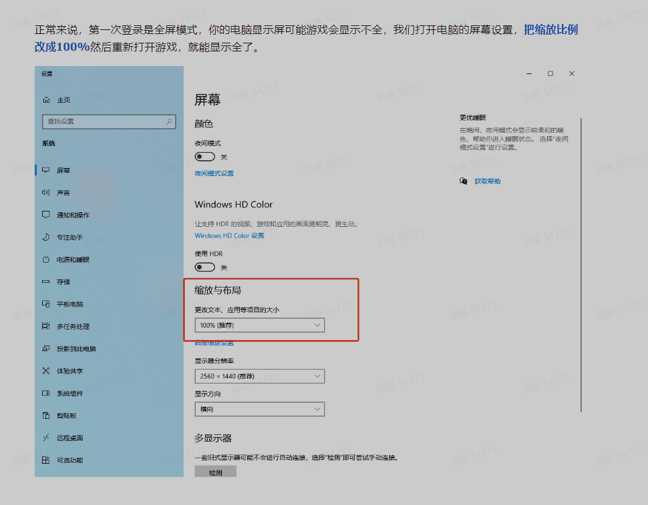
Task: Select Multitasking (多任务处理) in sidebar
Action: pos(72,326)
